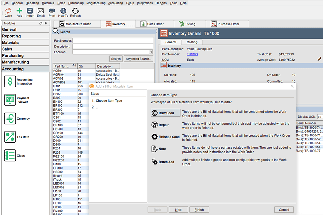This screenshot has height=215, width=323.
Task: Open the Tax Rate module icon
Action: (10, 137)
